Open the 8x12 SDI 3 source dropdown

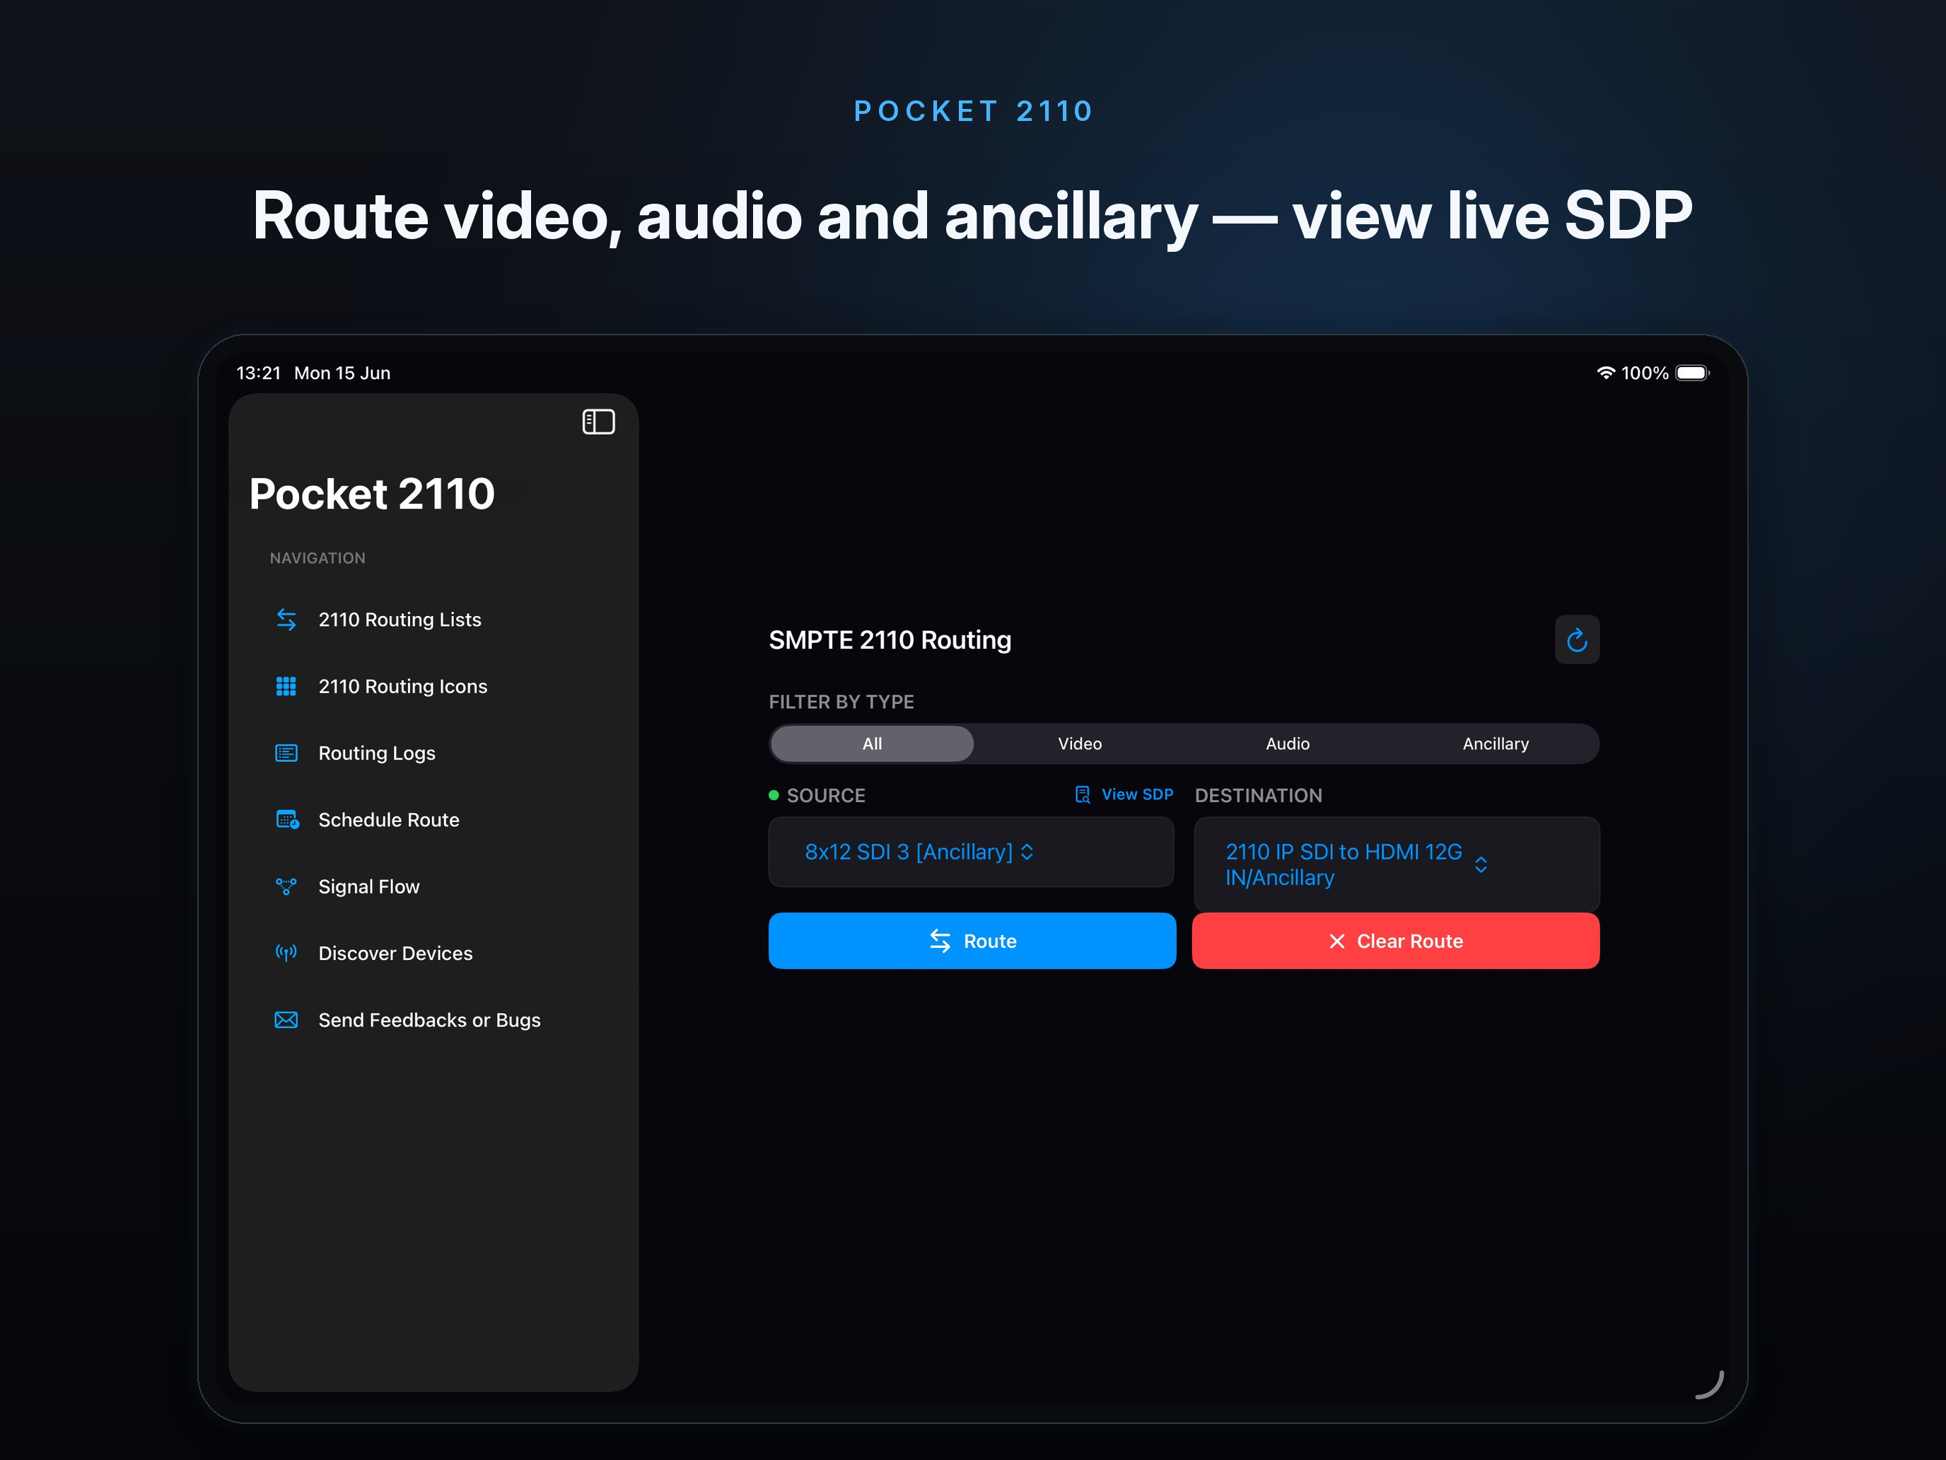pyautogui.click(x=972, y=852)
